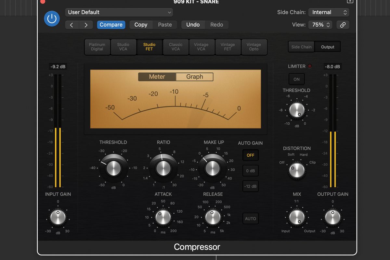Bypass the Compressor with the power icon
390x260 pixels.
click(x=52, y=19)
